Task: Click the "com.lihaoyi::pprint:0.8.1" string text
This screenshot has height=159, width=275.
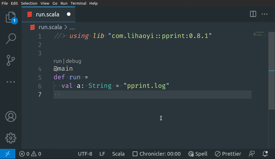Action: pos(160,36)
